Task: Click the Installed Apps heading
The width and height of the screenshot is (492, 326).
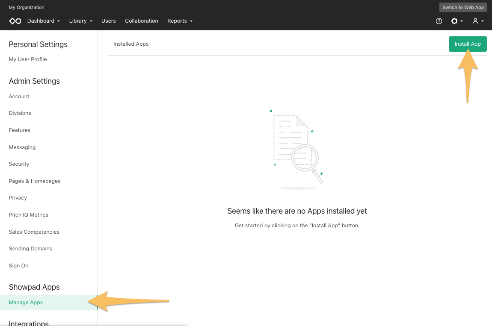Action: 131,44
